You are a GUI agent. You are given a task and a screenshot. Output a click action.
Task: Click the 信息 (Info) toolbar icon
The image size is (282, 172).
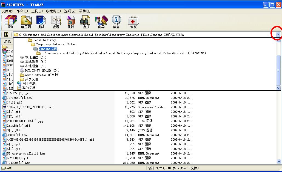coord(116,22)
